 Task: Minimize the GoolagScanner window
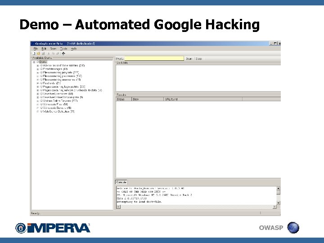(271, 43)
